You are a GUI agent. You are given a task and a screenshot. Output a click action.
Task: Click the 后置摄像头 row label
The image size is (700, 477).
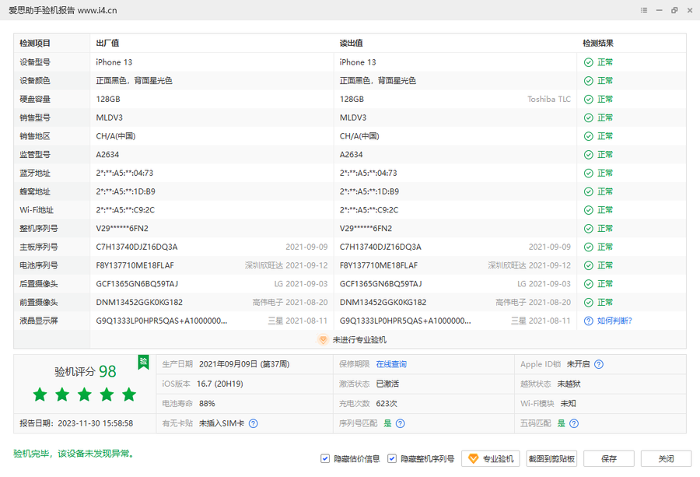(x=39, y=284)
